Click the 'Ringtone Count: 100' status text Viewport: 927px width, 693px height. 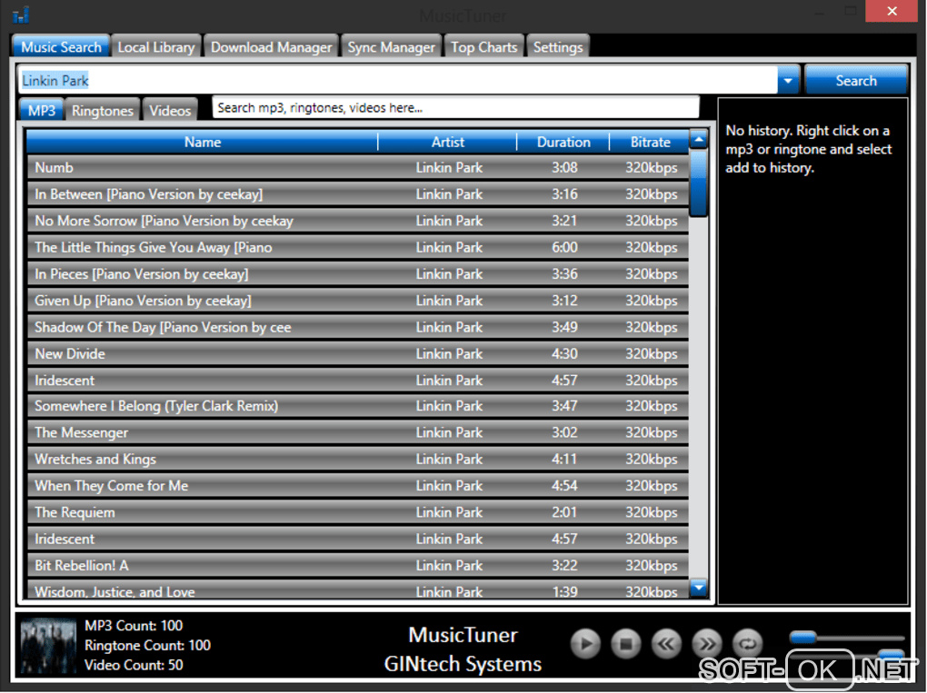tap(147, 645)
